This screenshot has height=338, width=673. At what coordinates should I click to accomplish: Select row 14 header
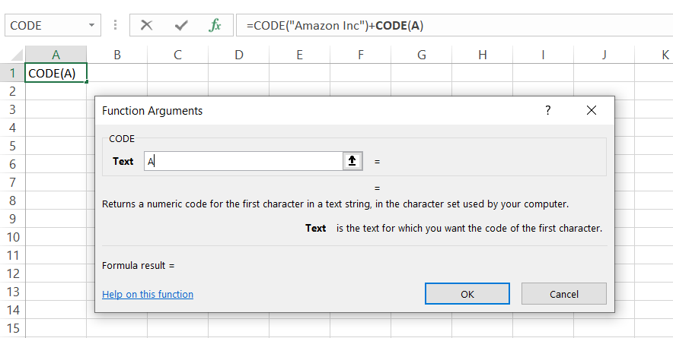pyautogui.click(x=11, y=310)
